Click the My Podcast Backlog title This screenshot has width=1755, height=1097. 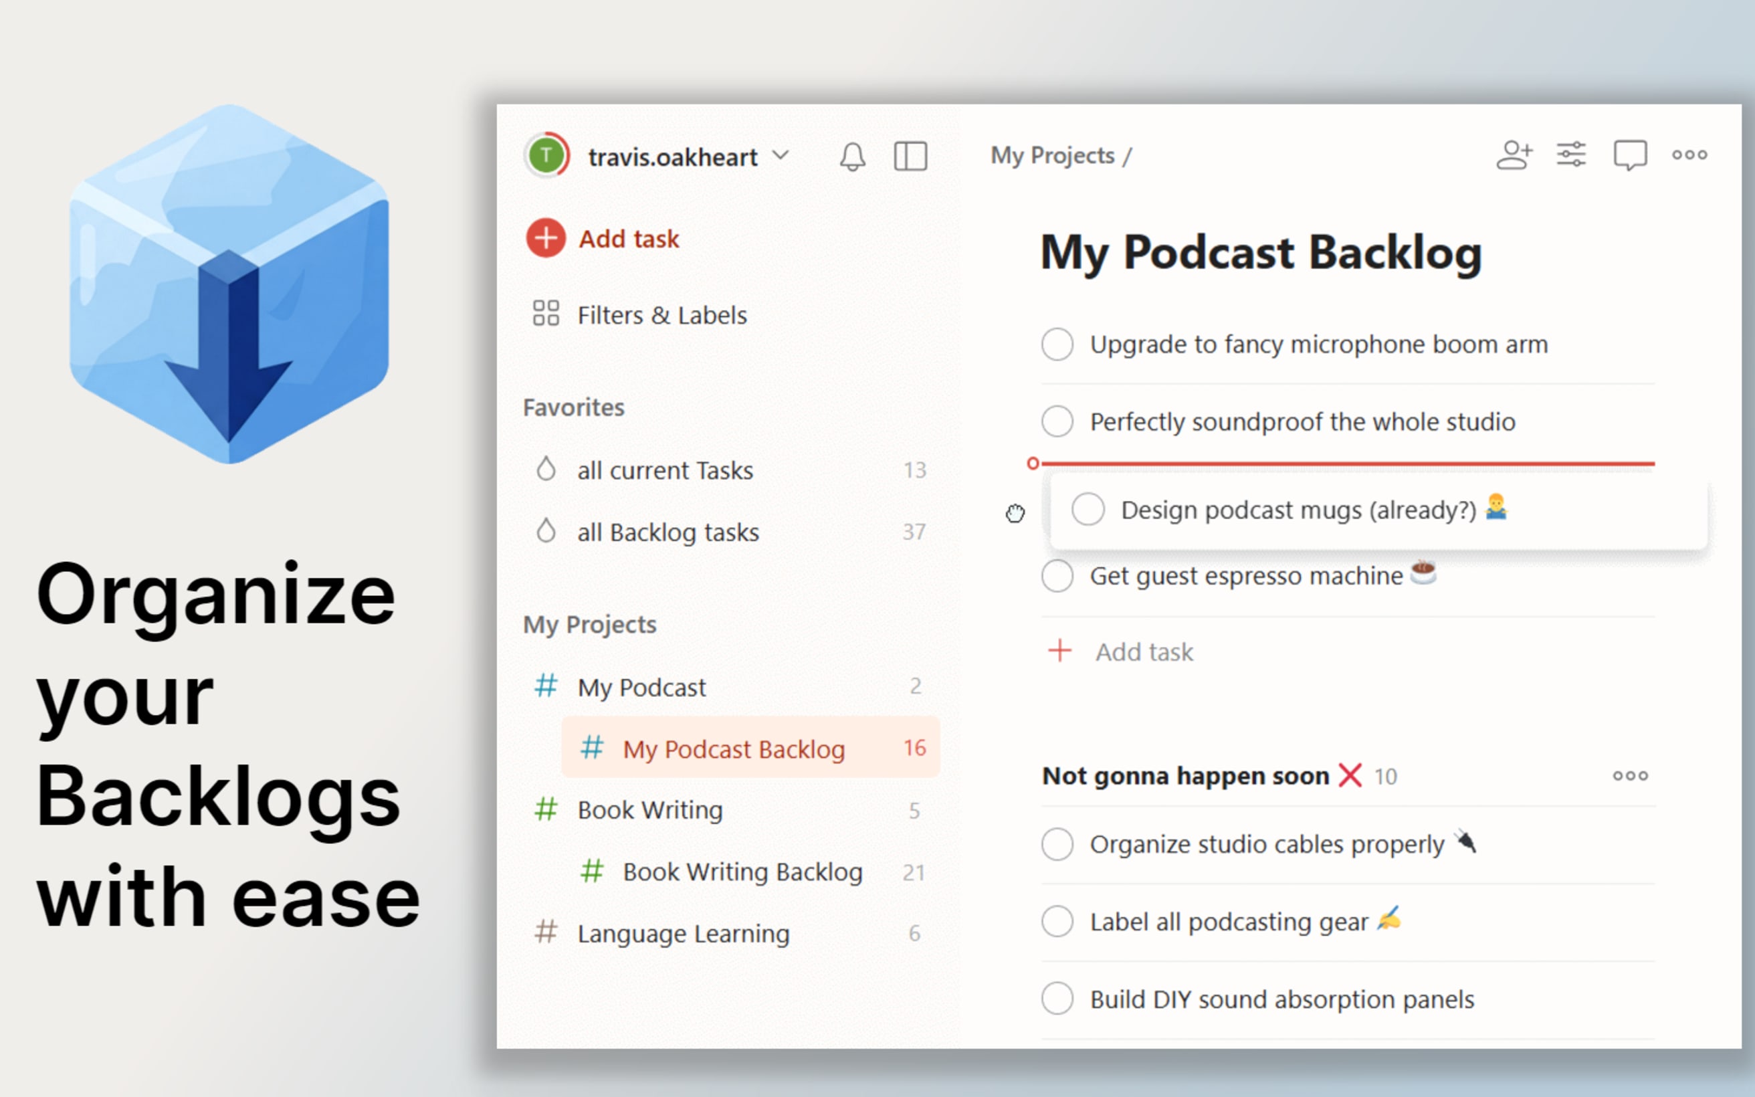pyautogui.click(x=1261, y=252)
